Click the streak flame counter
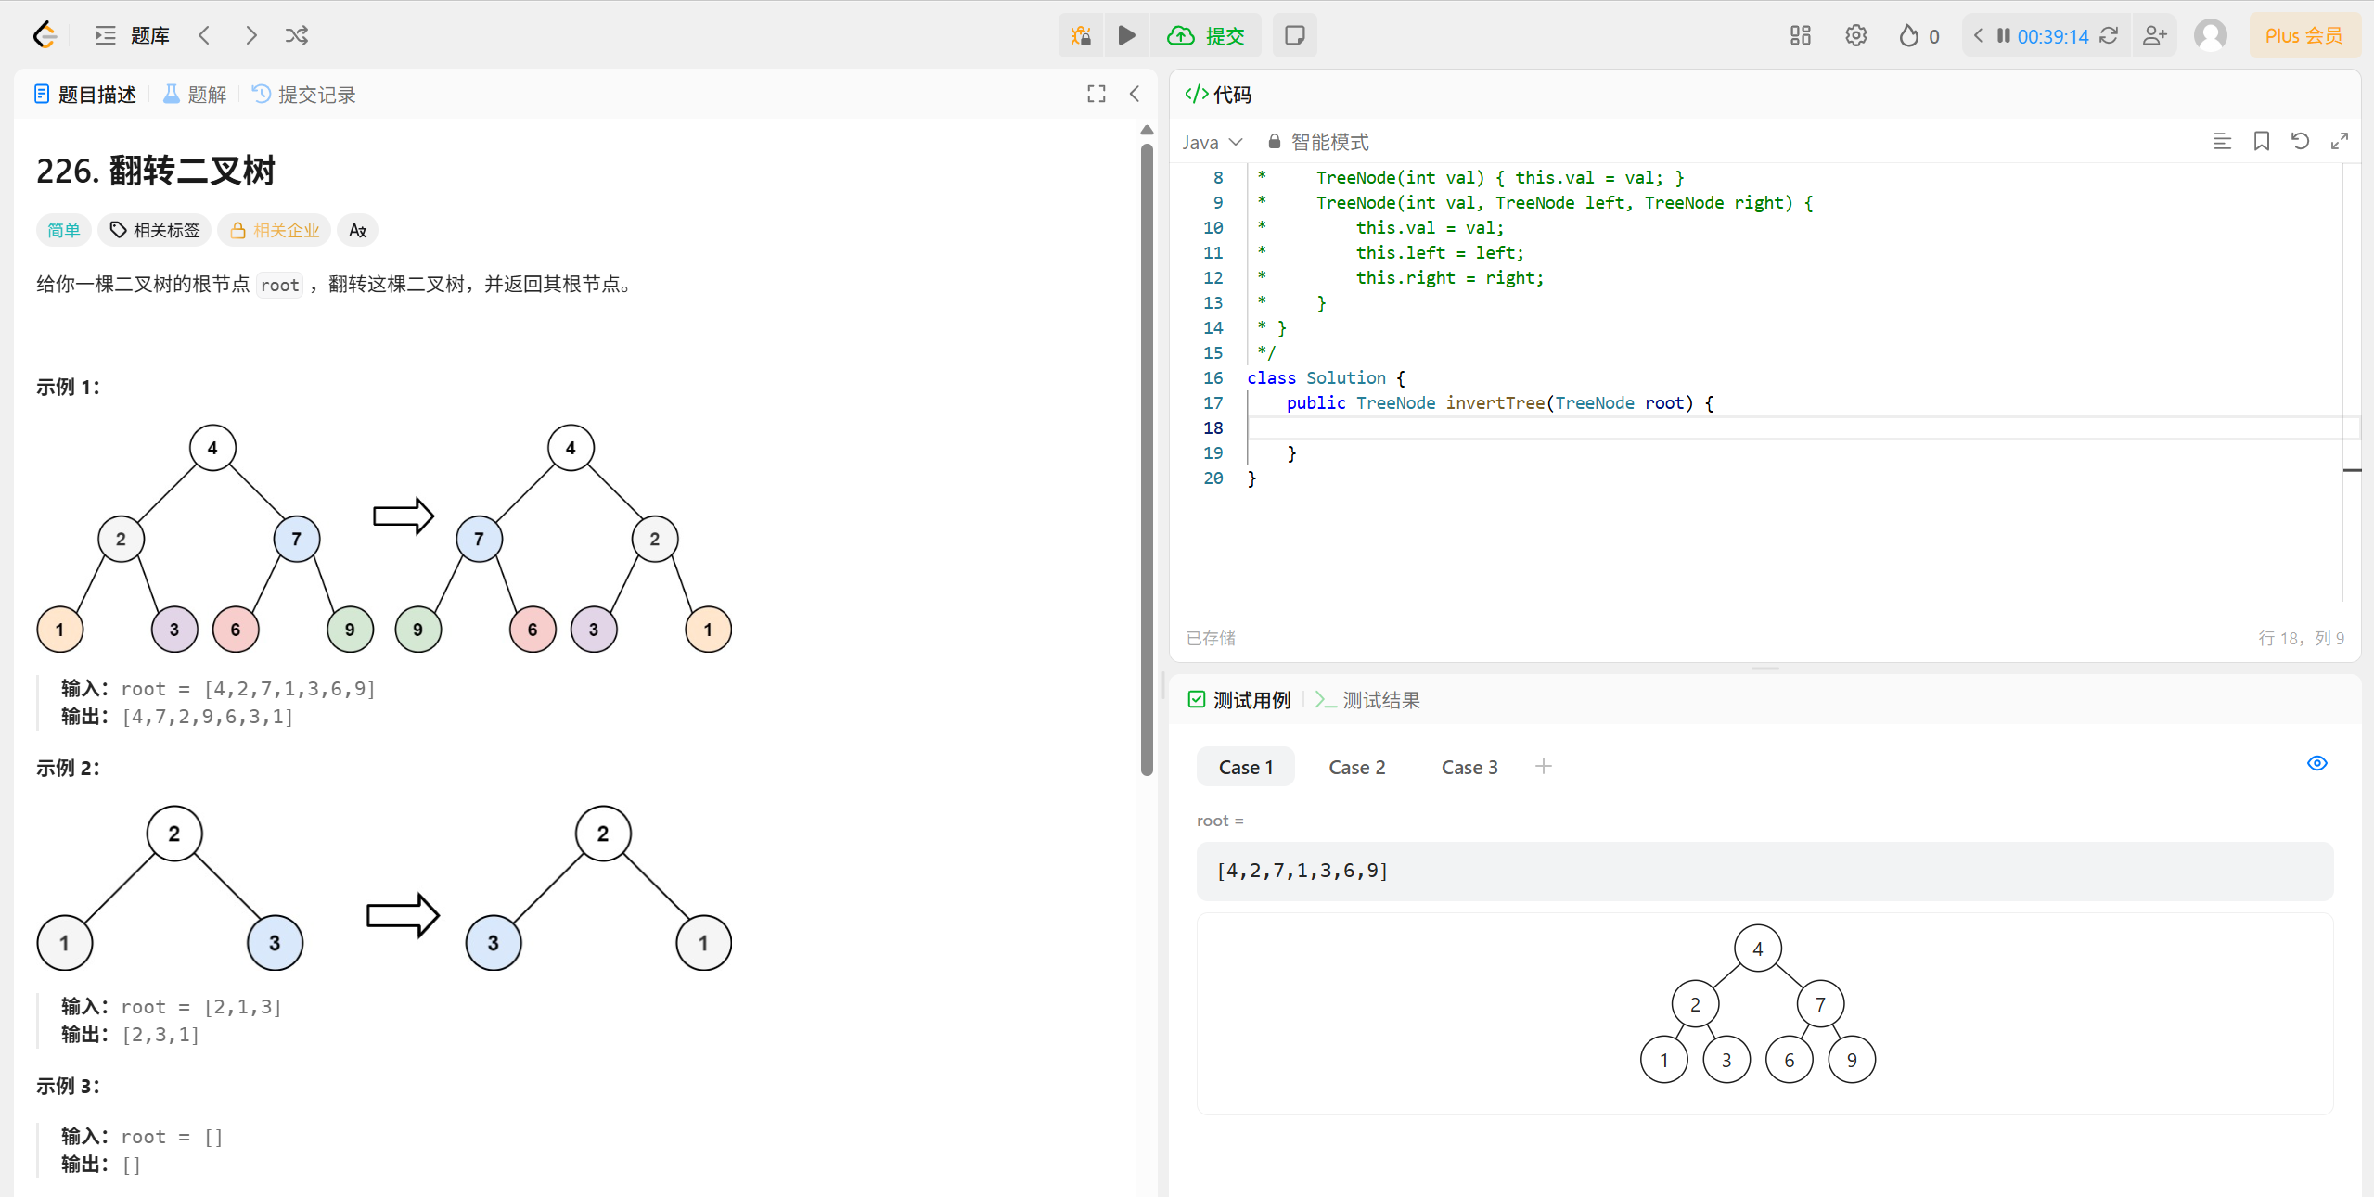The width and height of the screenshot is (2374, 1197). pyautogui.click(x=1918, y=35)
